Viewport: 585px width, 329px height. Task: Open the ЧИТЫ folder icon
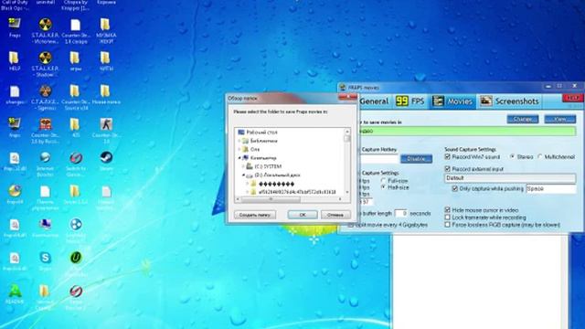pos(105,58)
